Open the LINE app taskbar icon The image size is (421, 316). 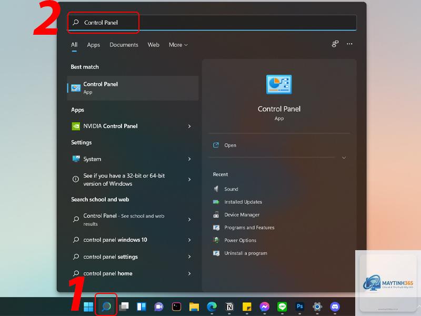[x=282, y=307]
